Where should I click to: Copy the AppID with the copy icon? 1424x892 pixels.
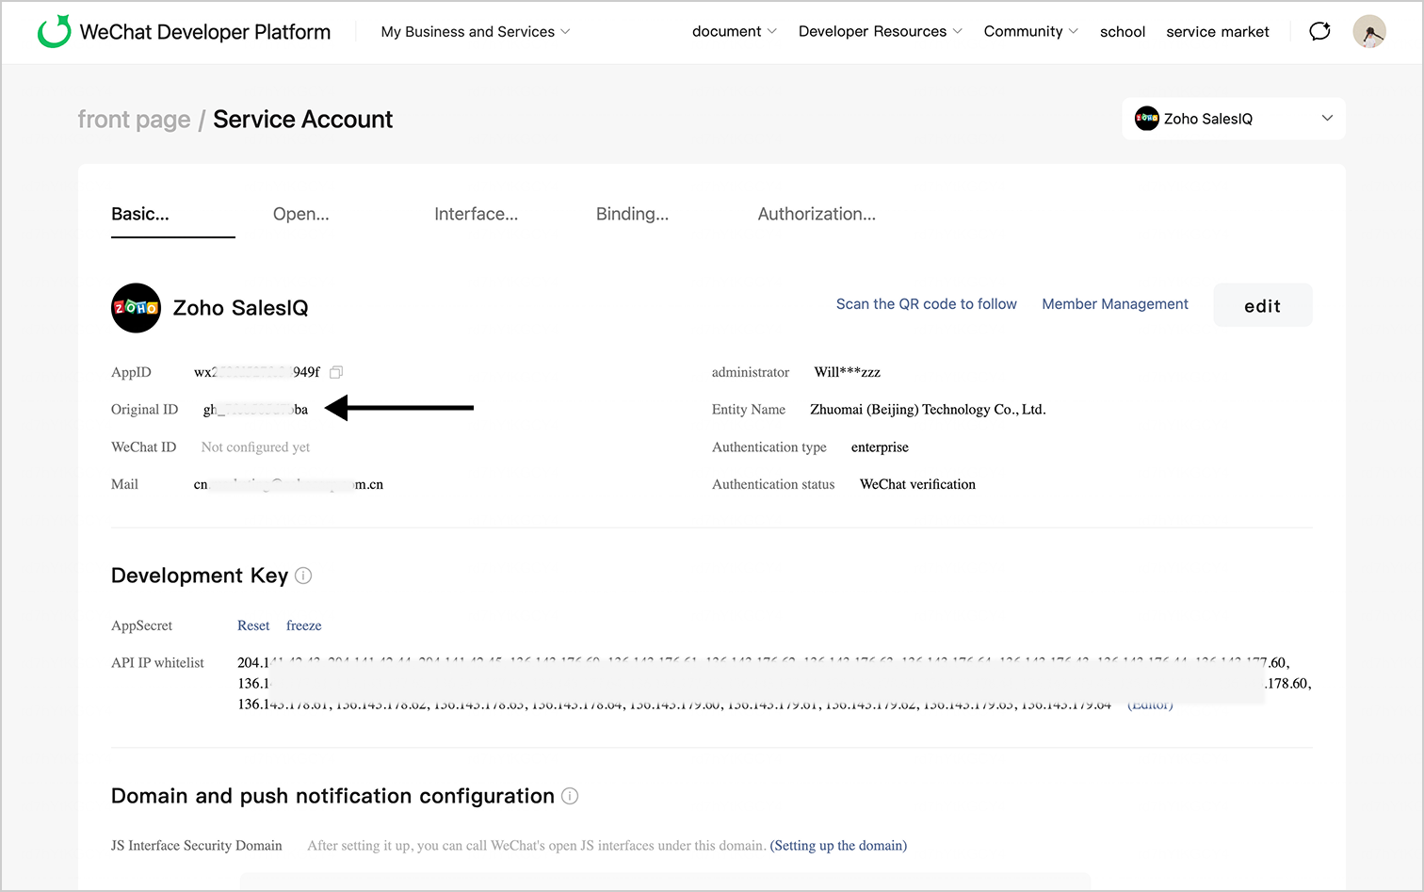[336, 372]
